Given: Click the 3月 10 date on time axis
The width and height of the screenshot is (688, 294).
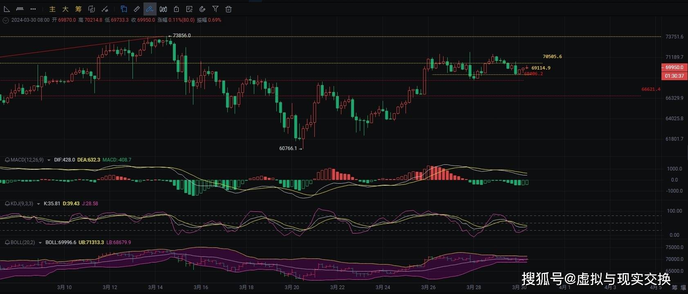Looking at the screenshot, I should tap(64, 287).
